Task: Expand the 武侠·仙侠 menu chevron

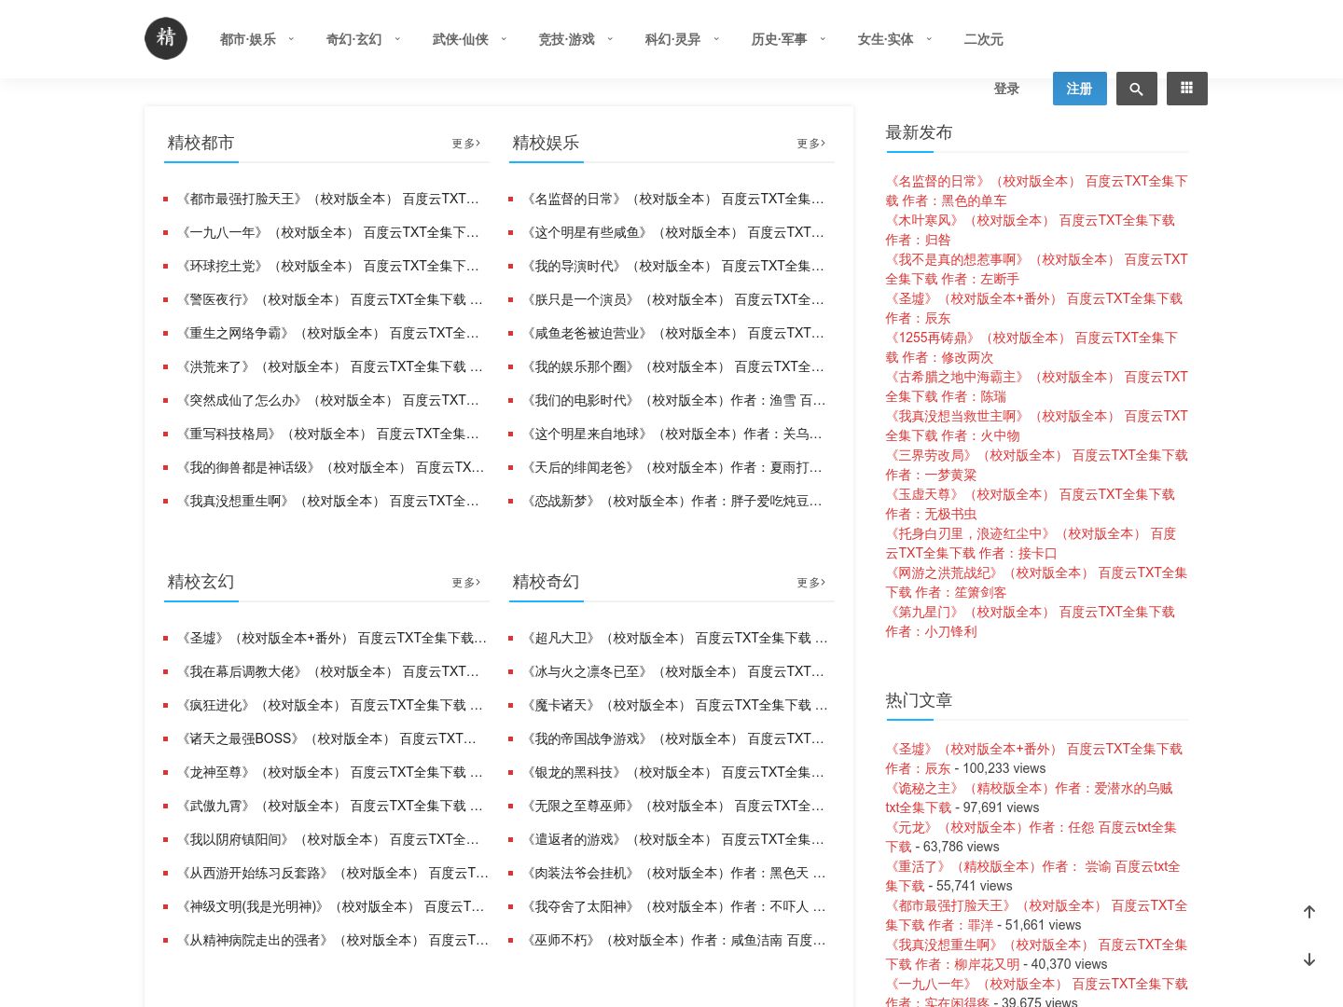Action: [504, 39]
